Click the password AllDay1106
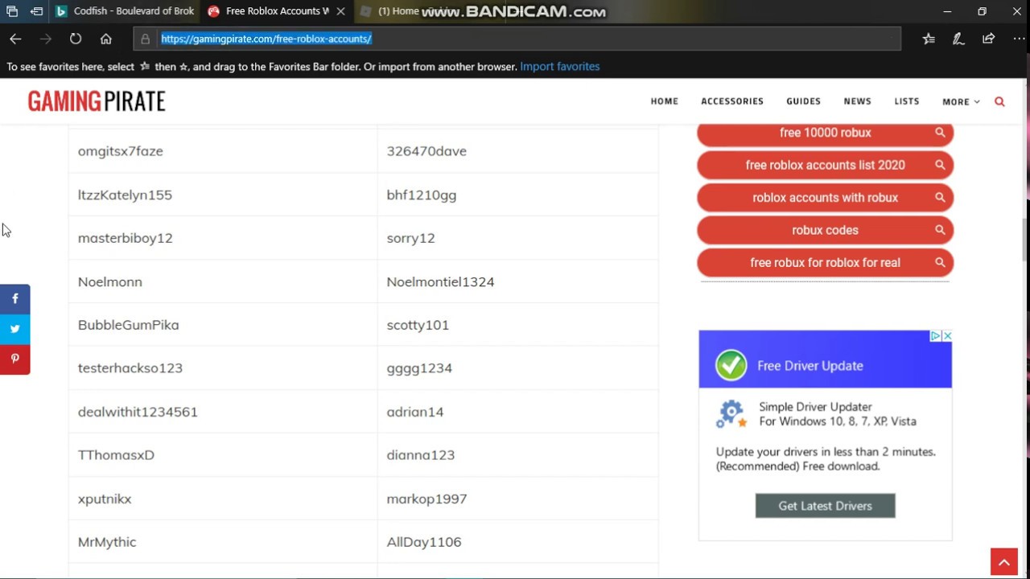The image size is (1030, 579). (x=424, y=542)
